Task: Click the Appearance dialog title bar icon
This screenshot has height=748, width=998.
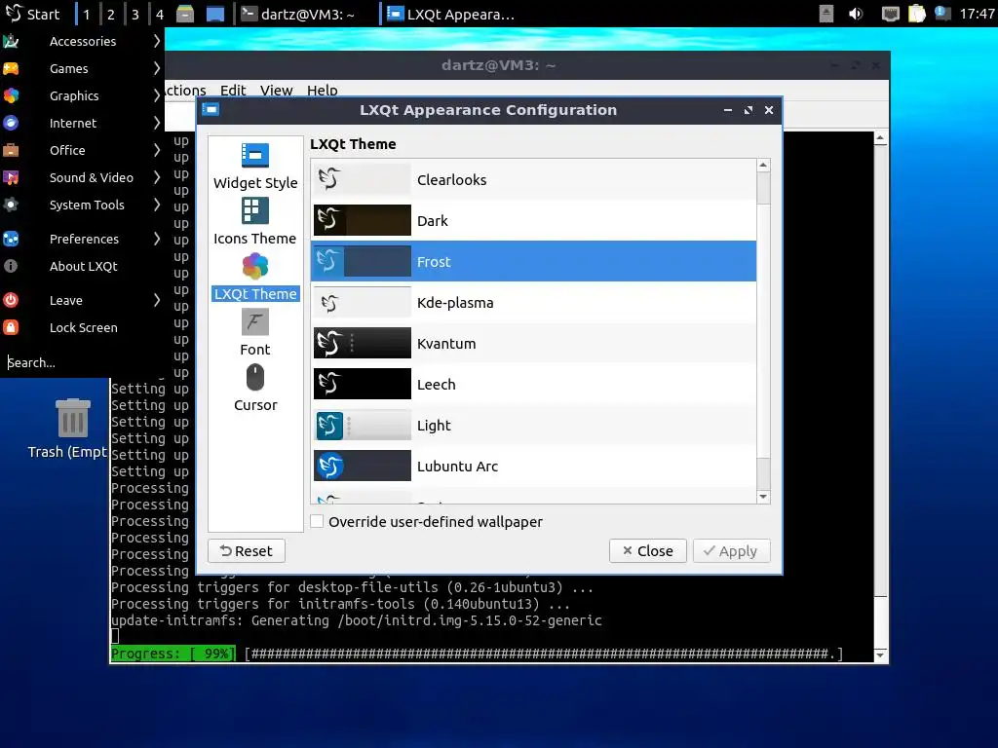Action: 211,109
